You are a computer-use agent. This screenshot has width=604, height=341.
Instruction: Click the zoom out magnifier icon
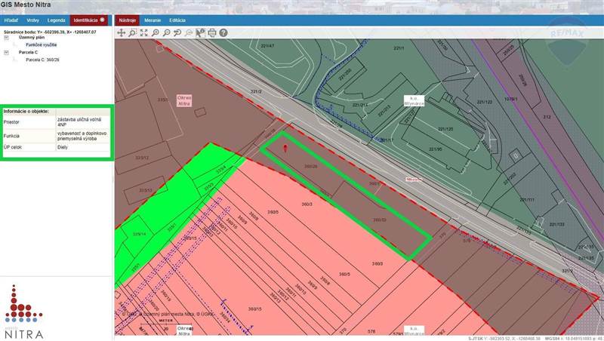(x=166, y=32)
